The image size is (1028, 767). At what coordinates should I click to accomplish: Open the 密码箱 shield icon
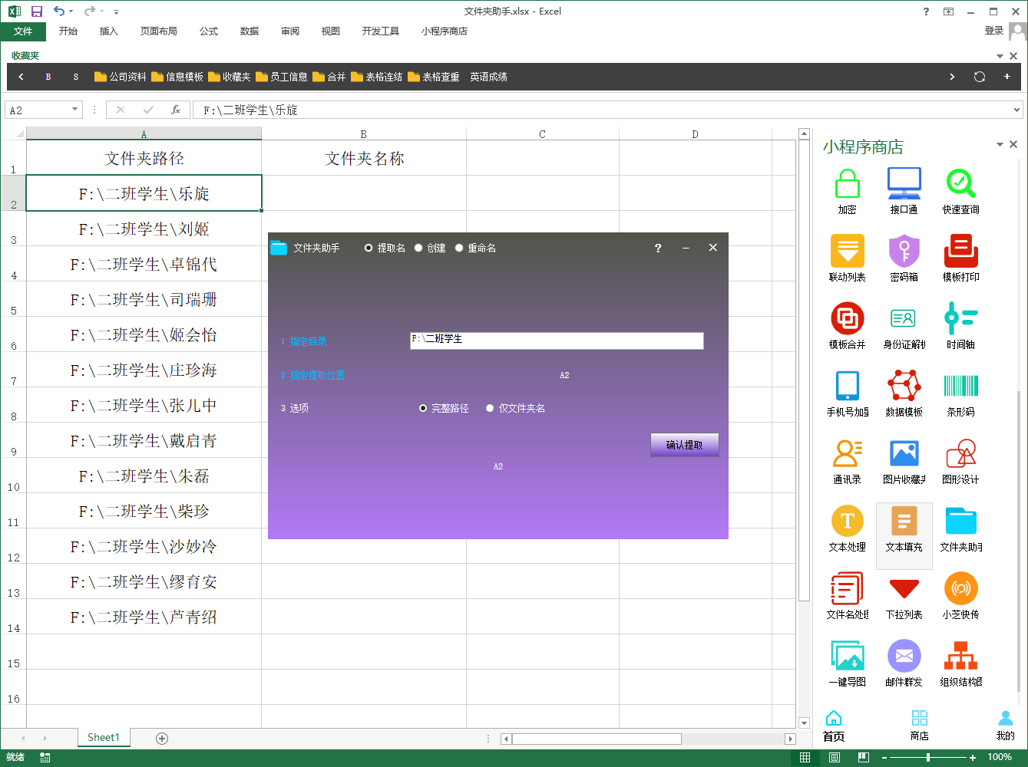tap(904, 258)
